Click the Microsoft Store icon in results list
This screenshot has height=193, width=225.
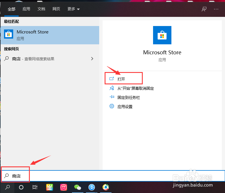(x=9, y=34)
